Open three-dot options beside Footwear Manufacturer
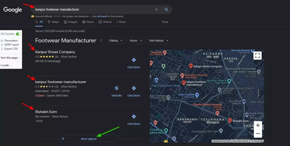This screenshot has height=146, width=290. click(101, 41)
